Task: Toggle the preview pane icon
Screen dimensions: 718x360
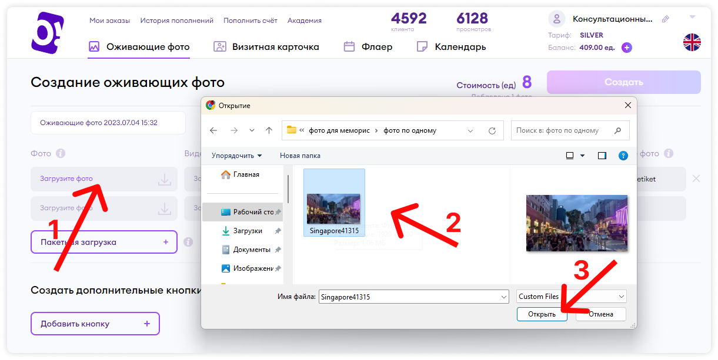Action: [602, 156]
